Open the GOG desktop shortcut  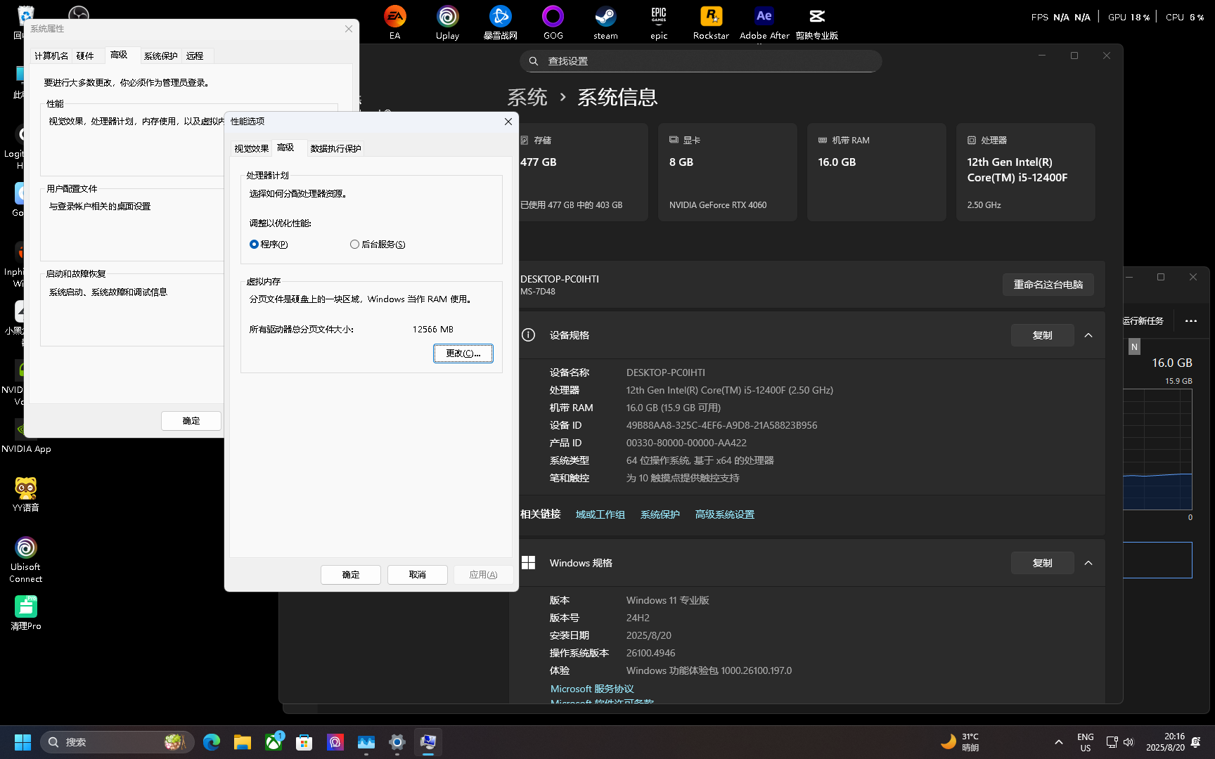click(553, 22)
